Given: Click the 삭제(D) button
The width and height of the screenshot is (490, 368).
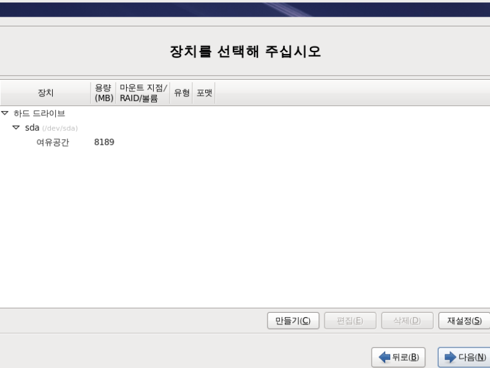Looking at the screenshot, I should [x=407, y=321].
